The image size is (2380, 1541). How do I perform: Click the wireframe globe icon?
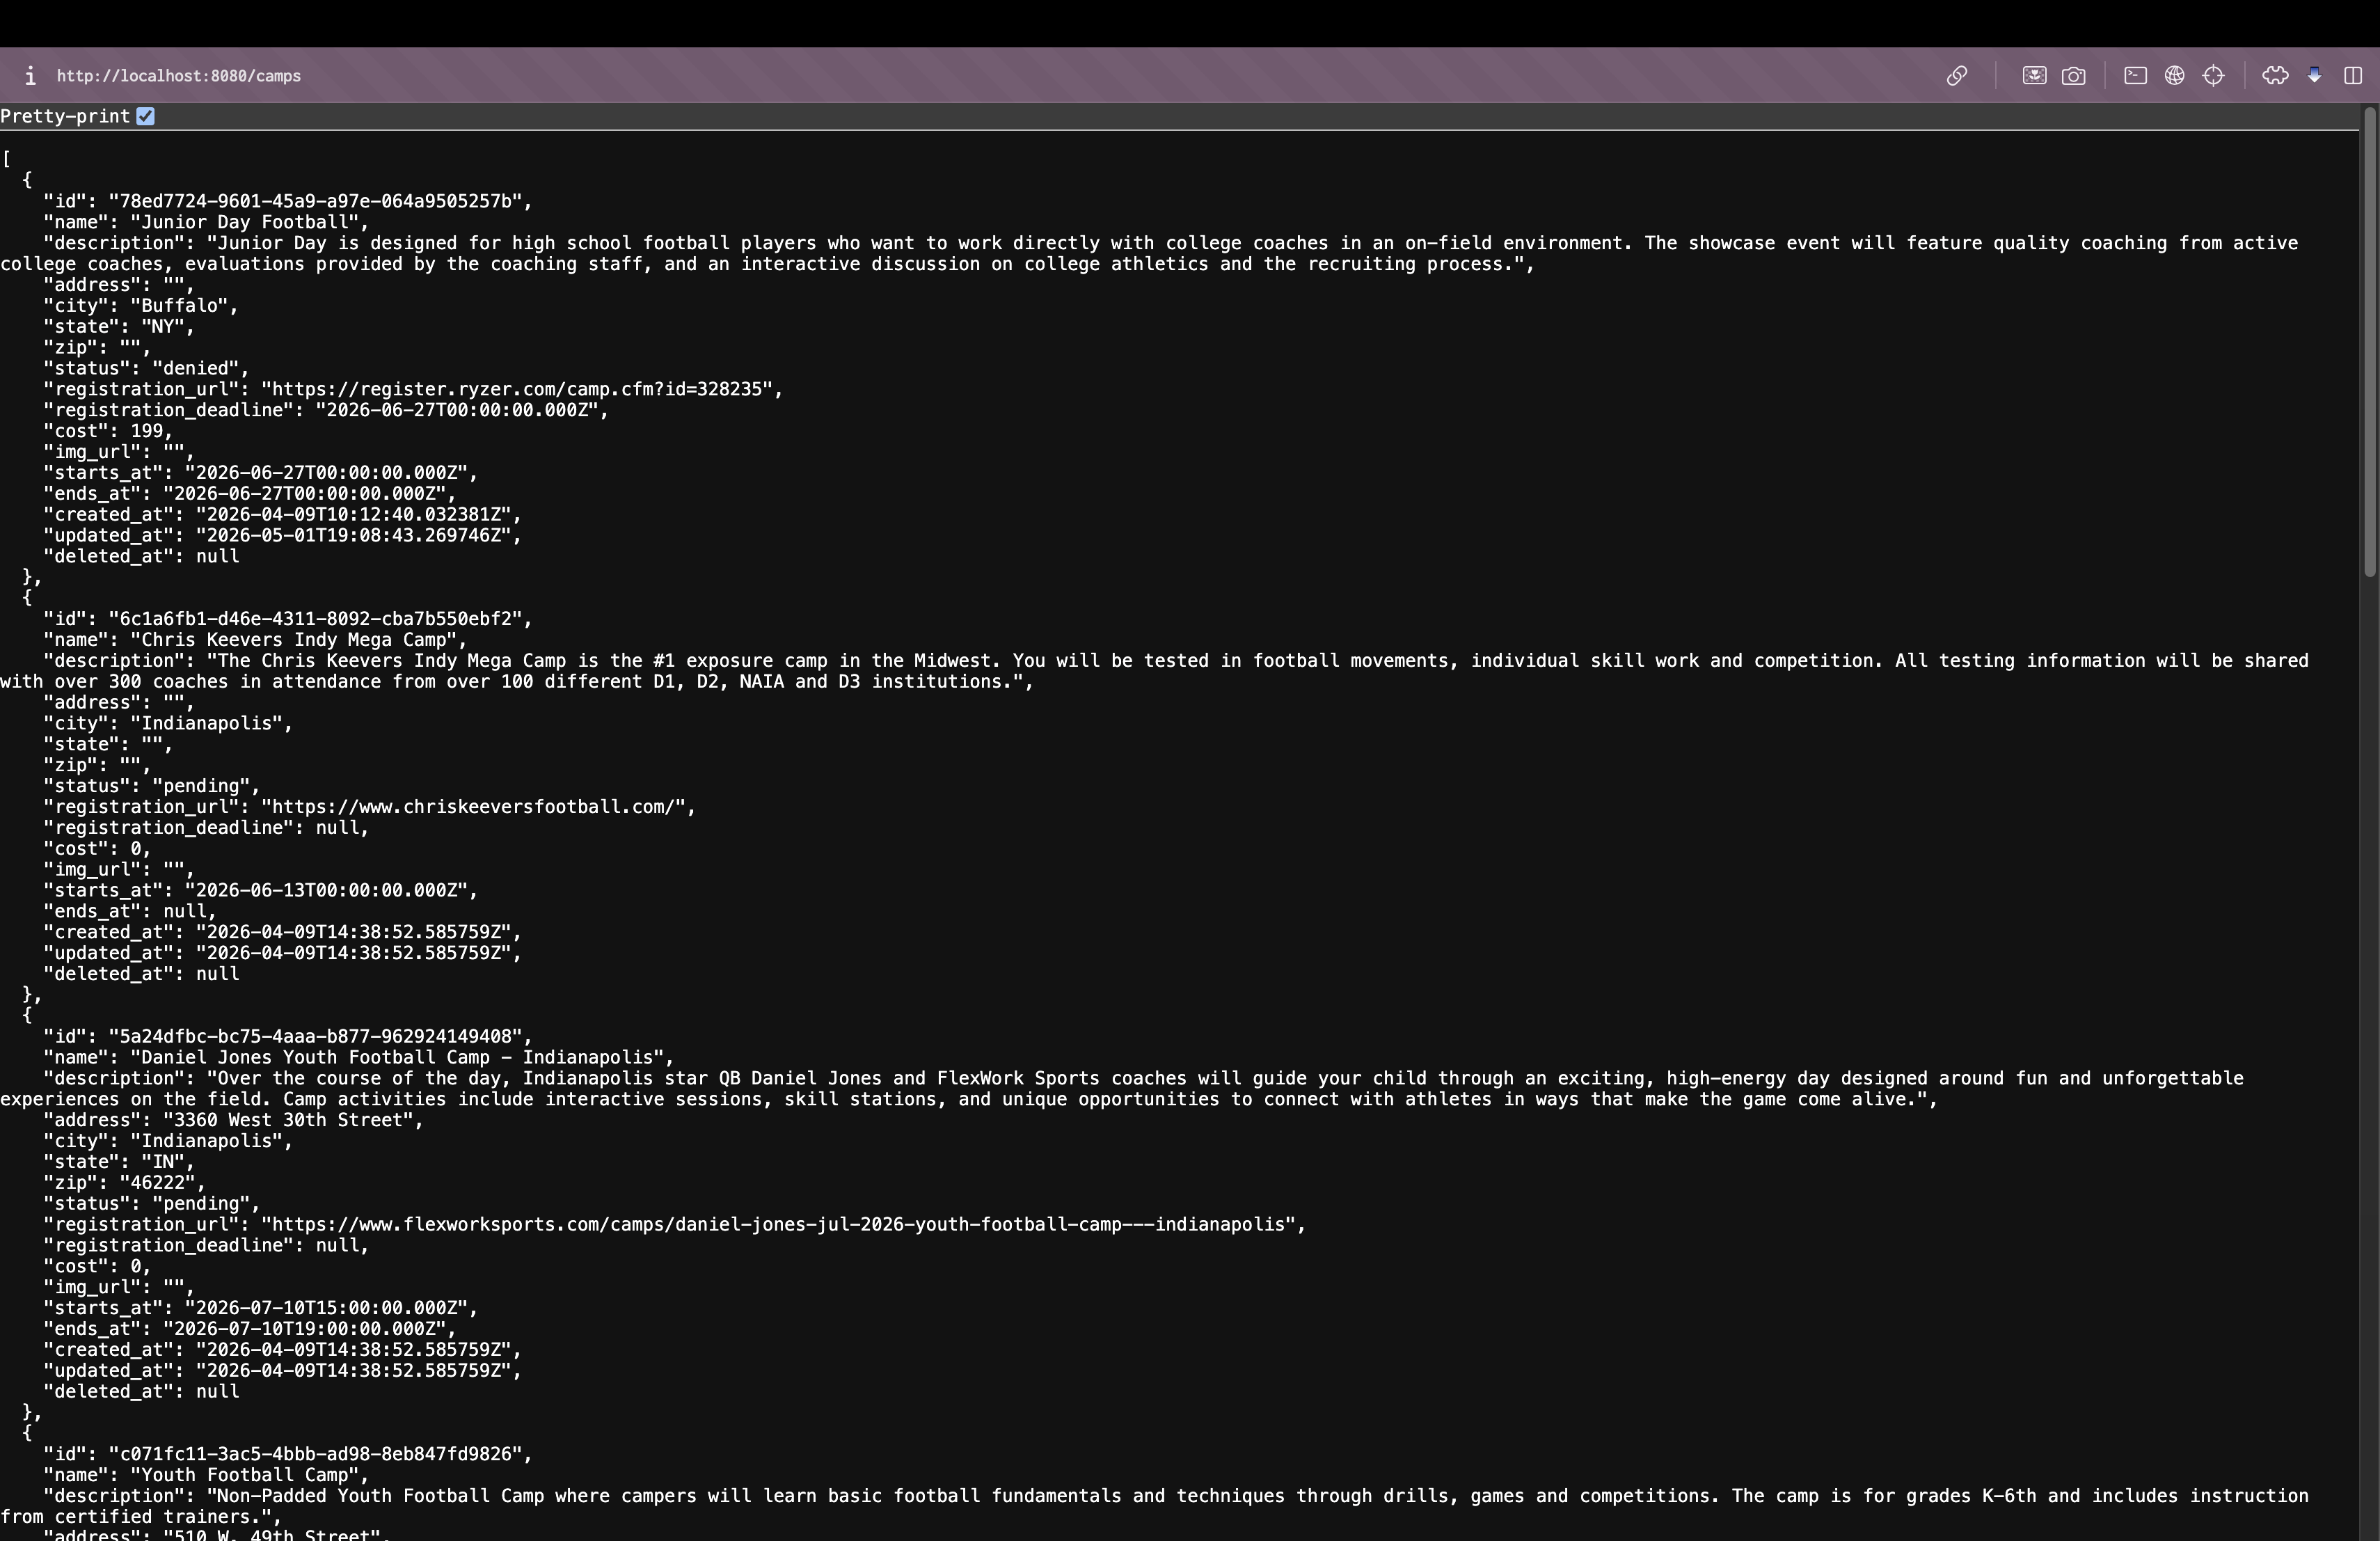2174,76
